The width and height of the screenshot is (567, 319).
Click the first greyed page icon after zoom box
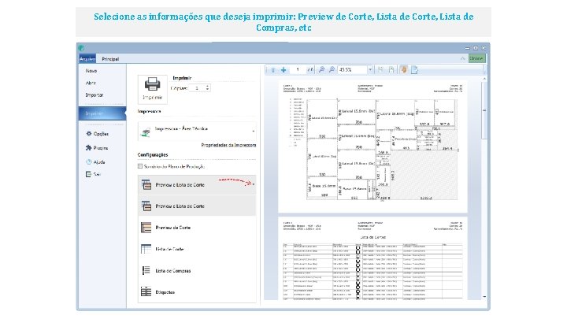380,70
